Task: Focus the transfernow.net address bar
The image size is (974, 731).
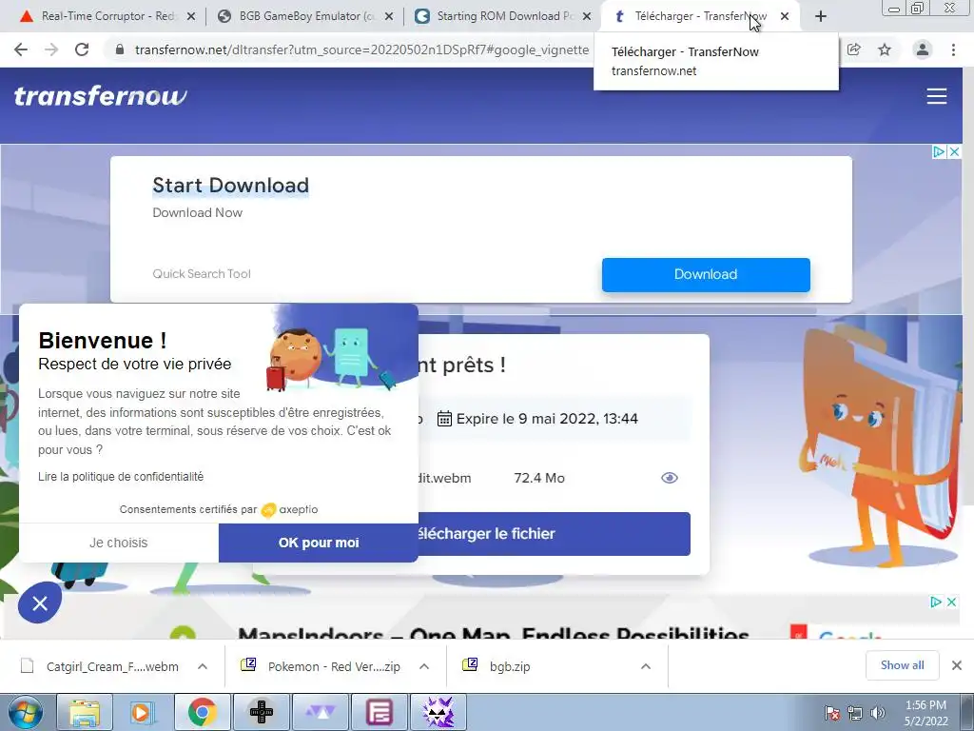Action: (361, 49)
